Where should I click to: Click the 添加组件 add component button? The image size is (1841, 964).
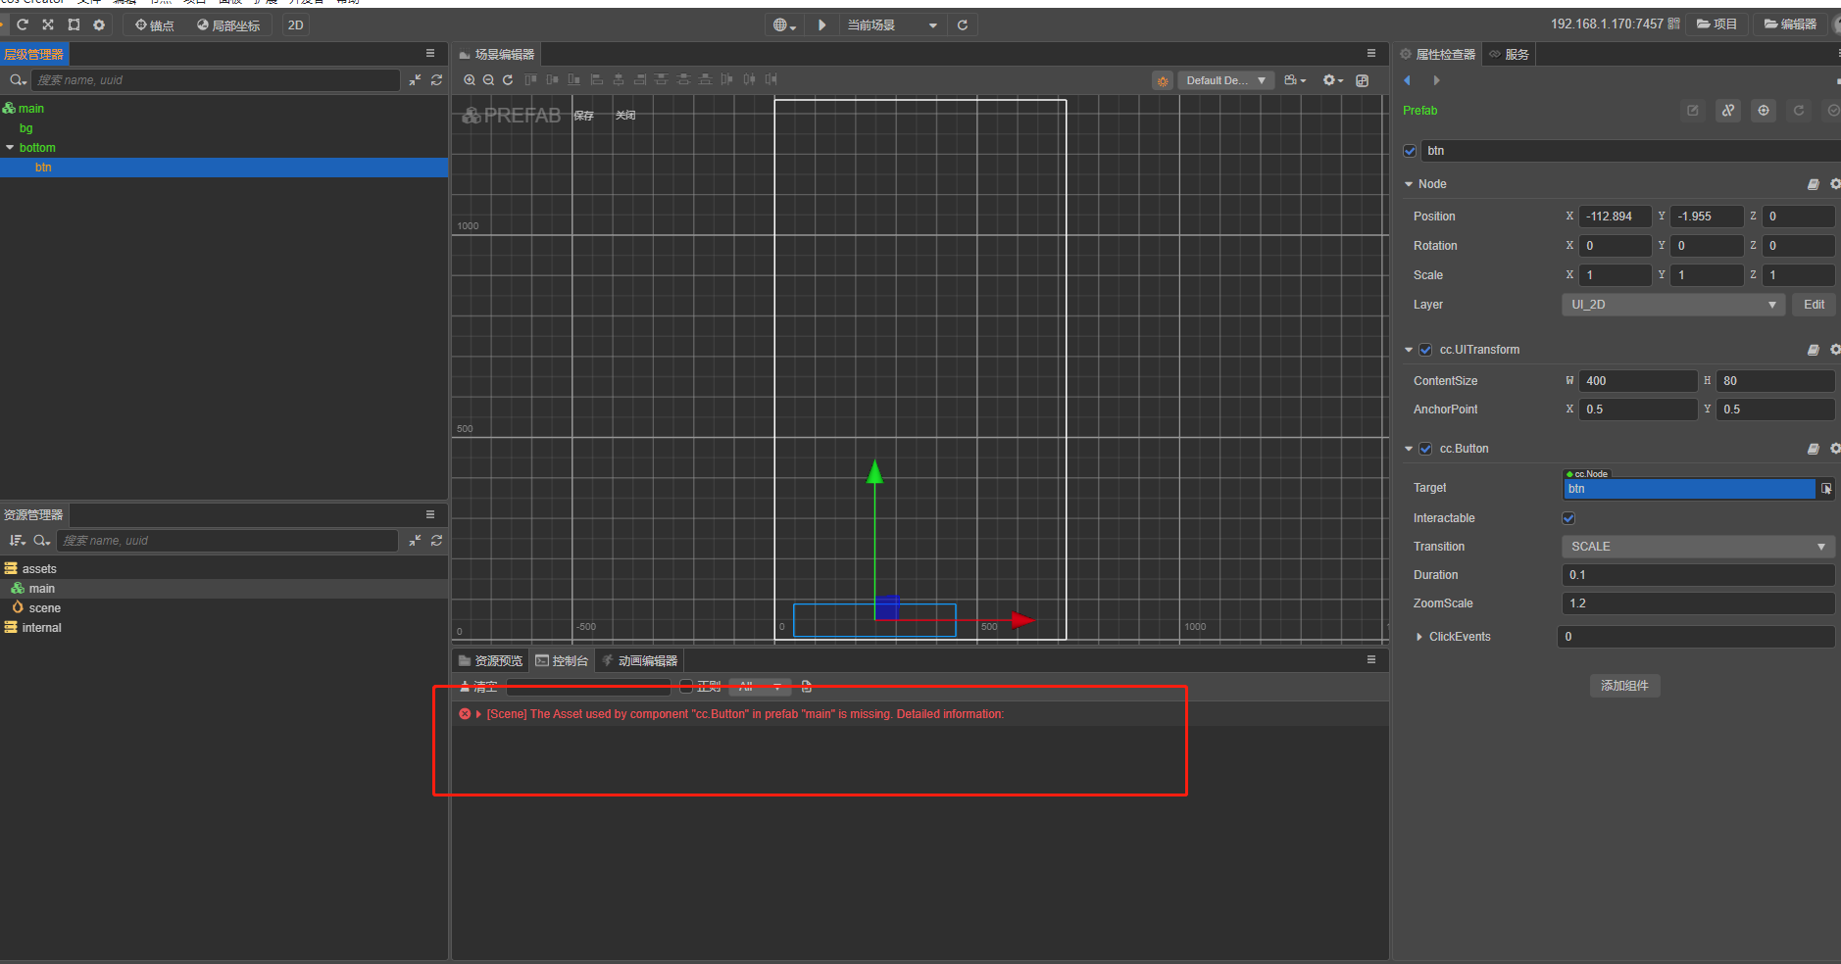tap(1624, 686)
